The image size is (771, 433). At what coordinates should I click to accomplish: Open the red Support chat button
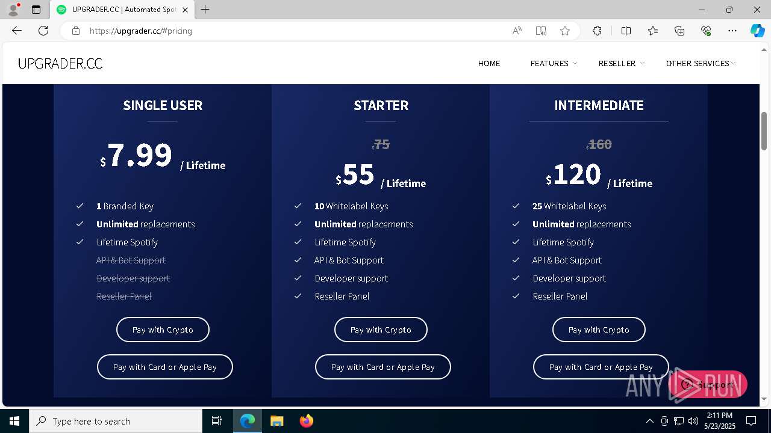tap(708, 384)
